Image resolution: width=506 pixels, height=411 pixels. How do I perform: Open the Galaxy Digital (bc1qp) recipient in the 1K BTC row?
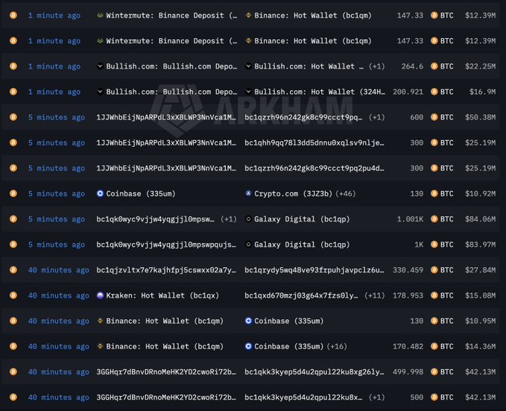[302, 245]
